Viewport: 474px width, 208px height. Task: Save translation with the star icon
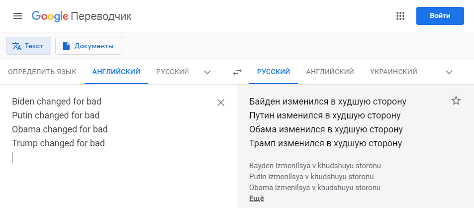(x=456, y=101)
